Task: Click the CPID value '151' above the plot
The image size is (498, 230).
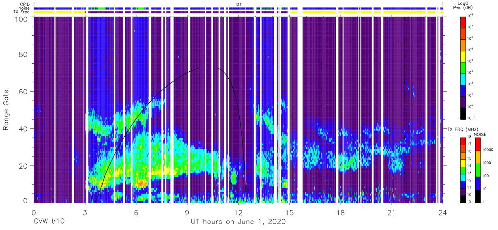Action: (x=238, y=4)
